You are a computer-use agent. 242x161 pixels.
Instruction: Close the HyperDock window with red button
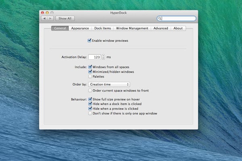tap(43, 12)
